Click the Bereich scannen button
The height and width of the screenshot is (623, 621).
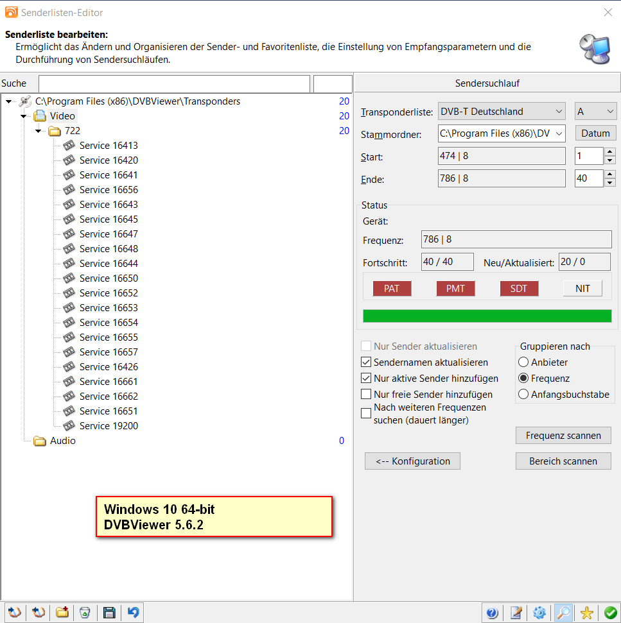pos(563,461)
